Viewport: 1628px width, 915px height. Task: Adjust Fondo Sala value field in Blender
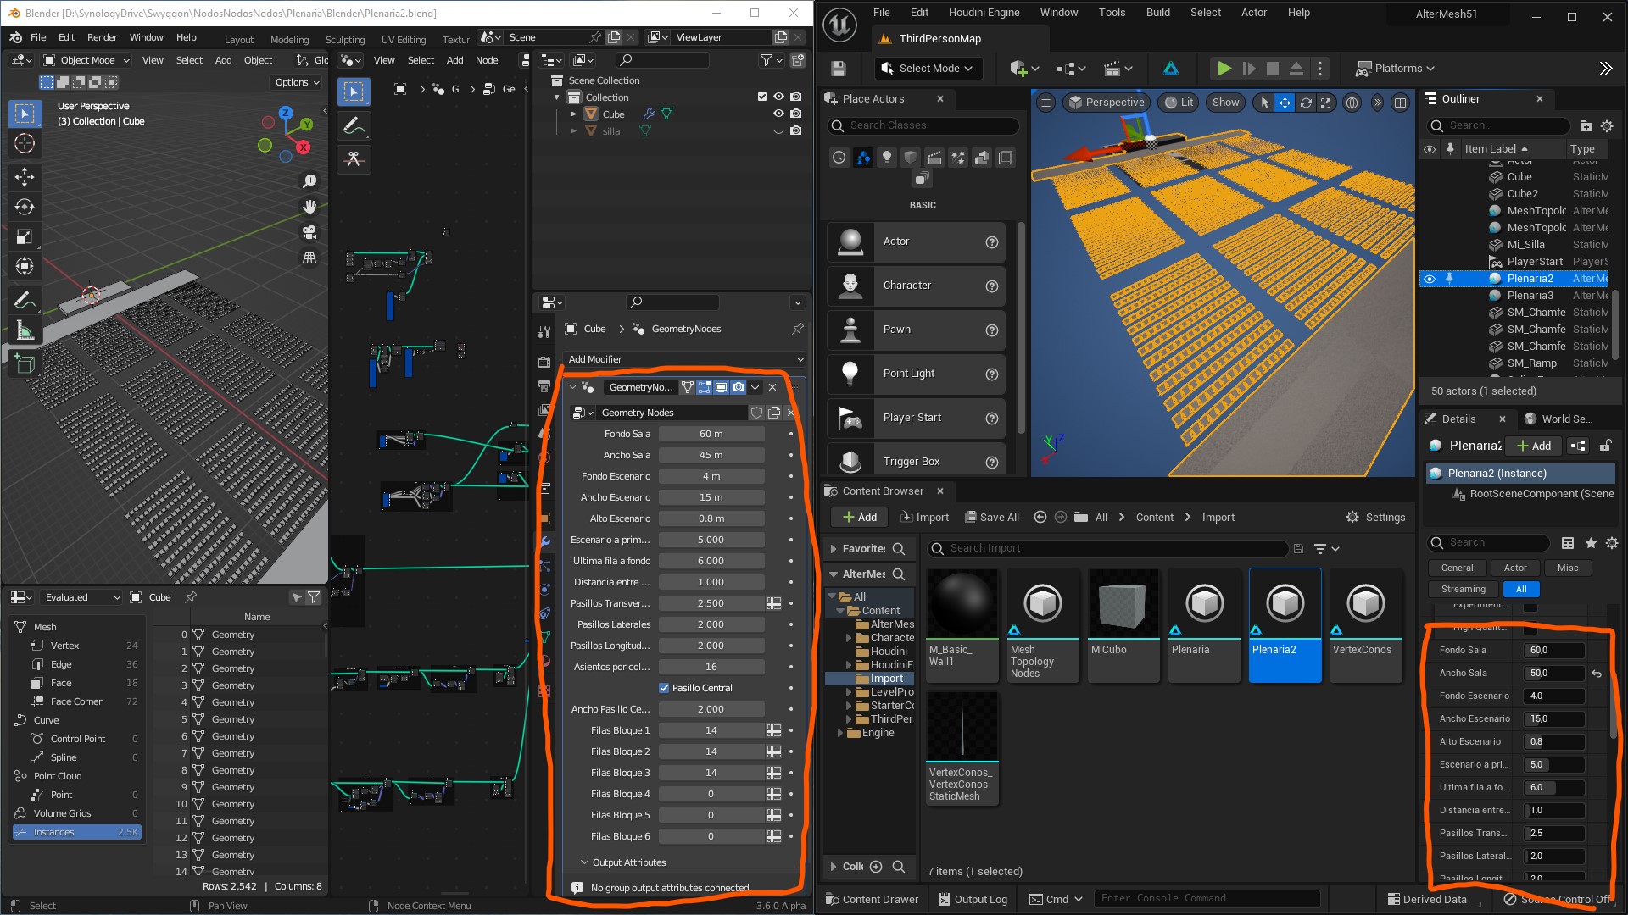[x=711, y=434]
